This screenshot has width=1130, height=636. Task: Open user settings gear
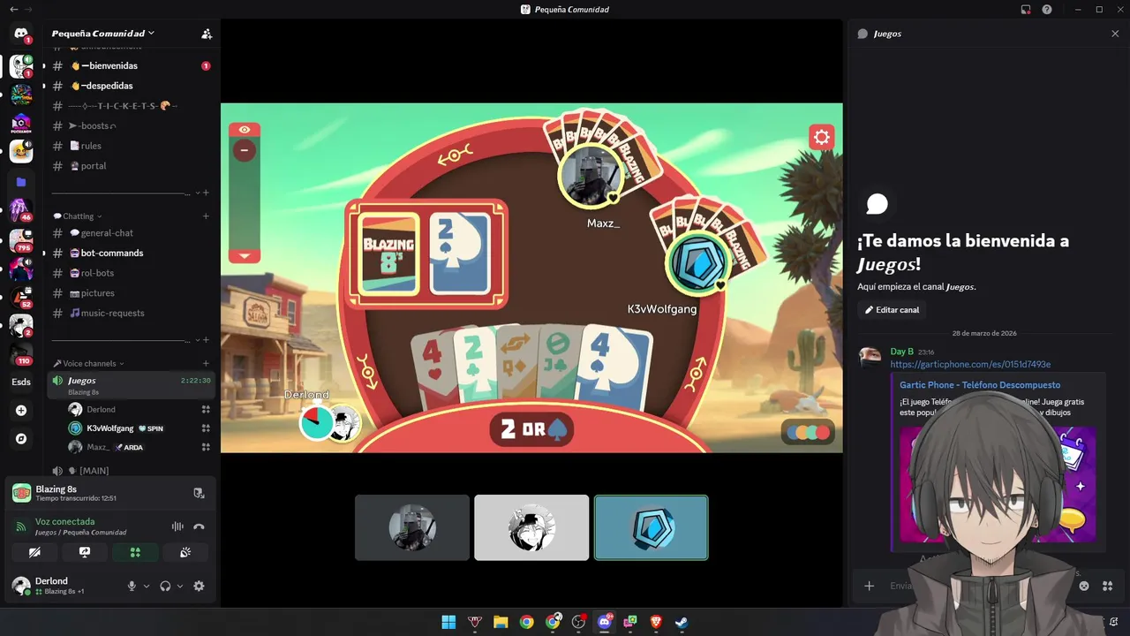point(199,586)
